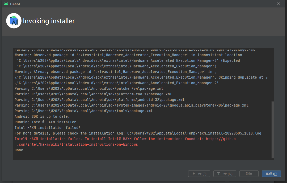Screen dimensions: 287x183
Task: Click the 'Running Intel® HAXM installer' line
Action: click(x=45, y=122)
